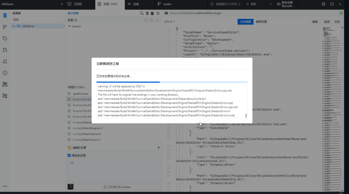
Task: Open the issues circle sidebar icon
Action: (5, 73)
